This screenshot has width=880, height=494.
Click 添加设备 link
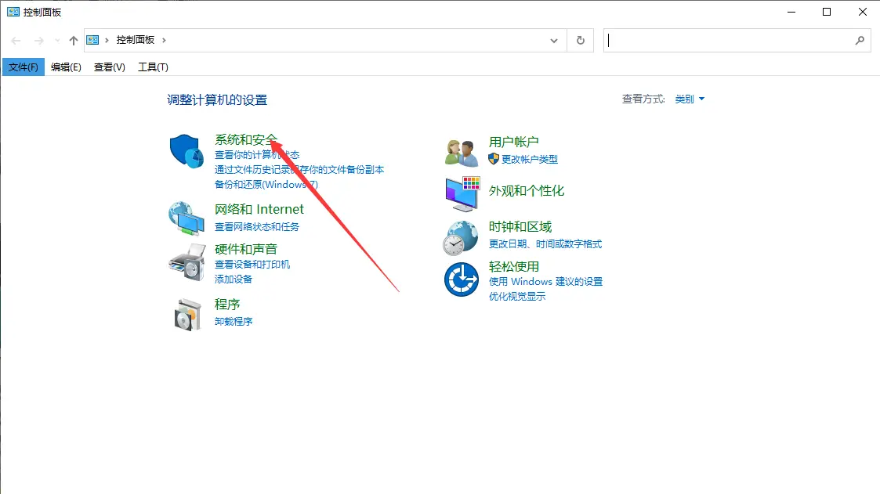point(234,279)
